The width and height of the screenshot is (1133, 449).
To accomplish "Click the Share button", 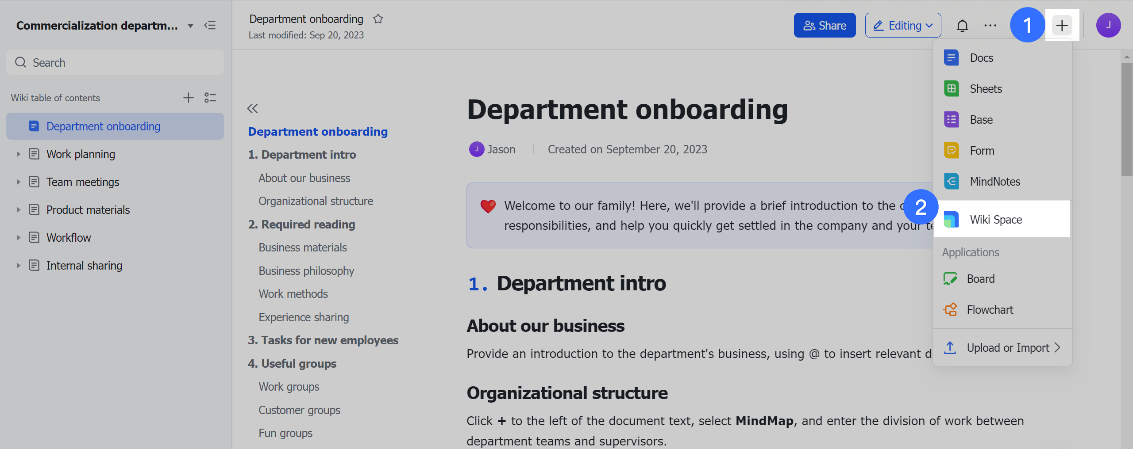I will pos(825,25).
